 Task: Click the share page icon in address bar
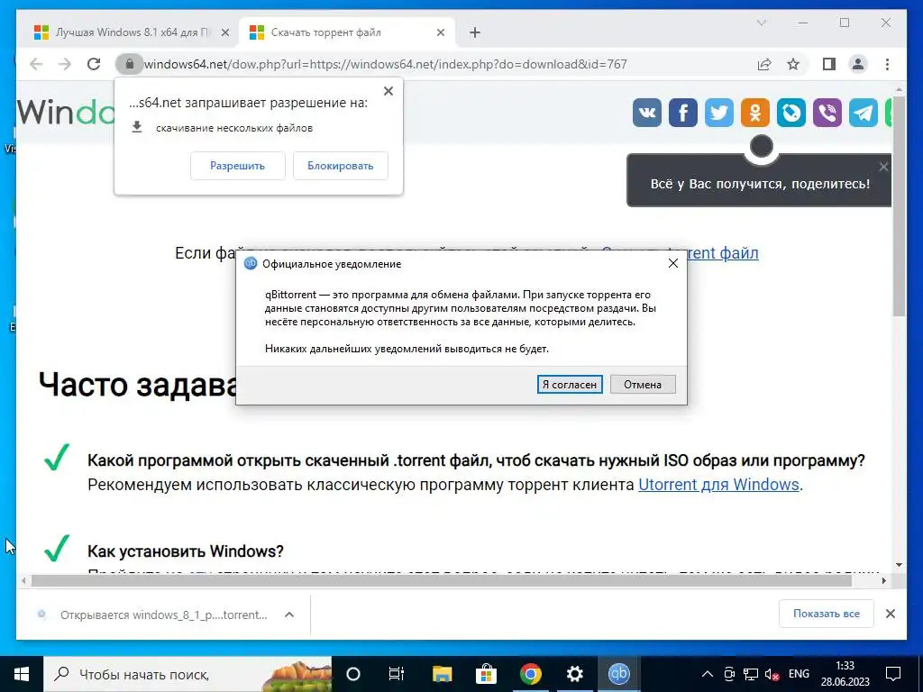coord(764,64)
